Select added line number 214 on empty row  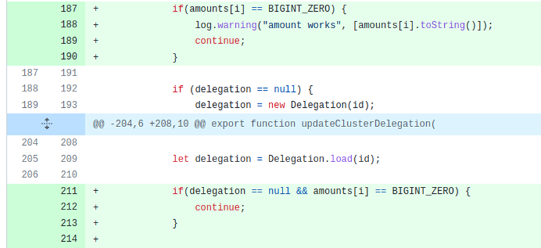coord(69,238)
